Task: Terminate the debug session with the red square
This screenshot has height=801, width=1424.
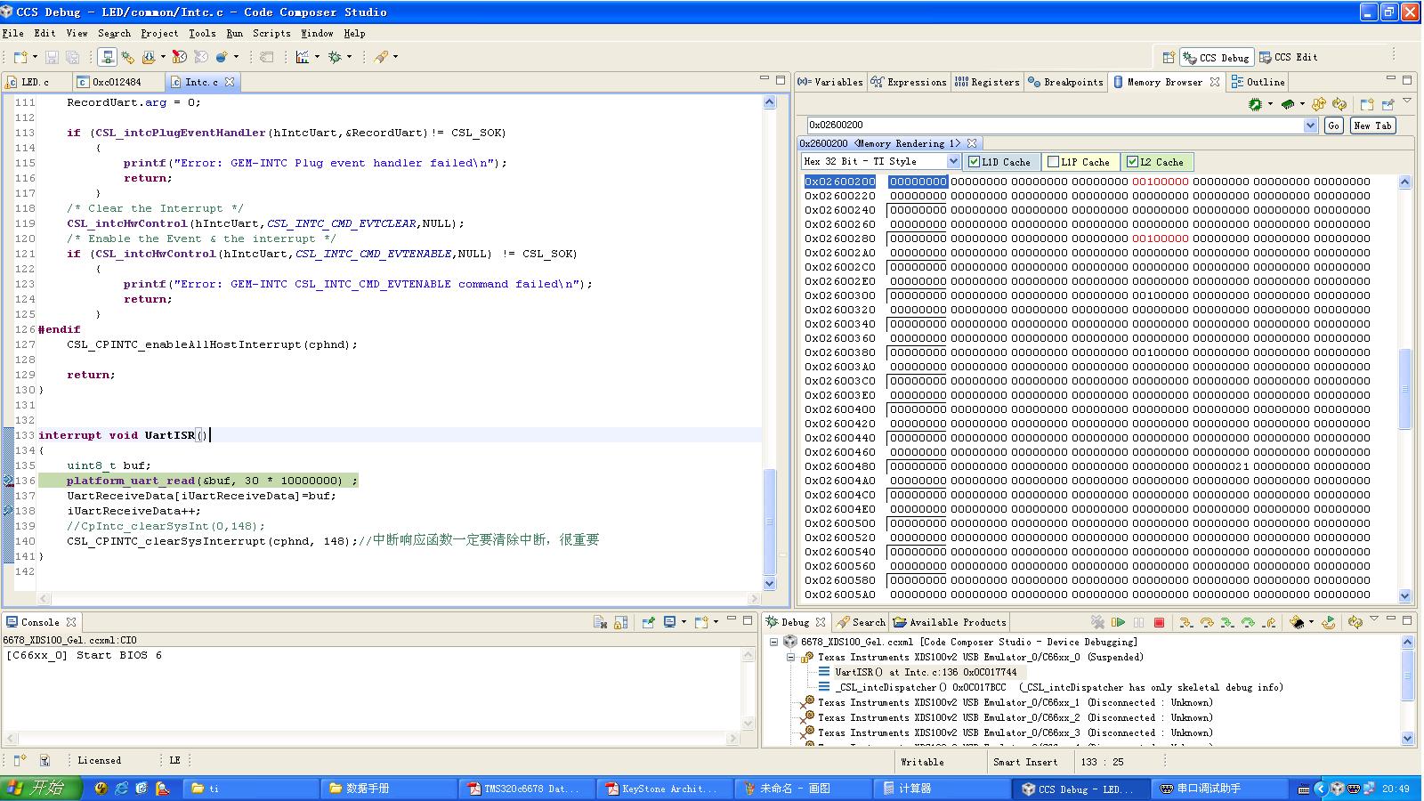Action: pos(1159,622)
